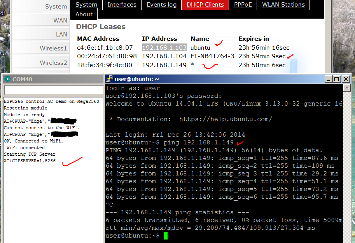Click the highlighted IP address 192.168.1.103

pyautogui.click(x=164, y=47)
